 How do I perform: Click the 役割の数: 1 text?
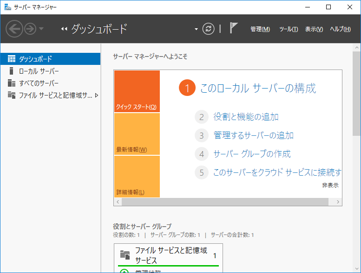click(126, 235)
